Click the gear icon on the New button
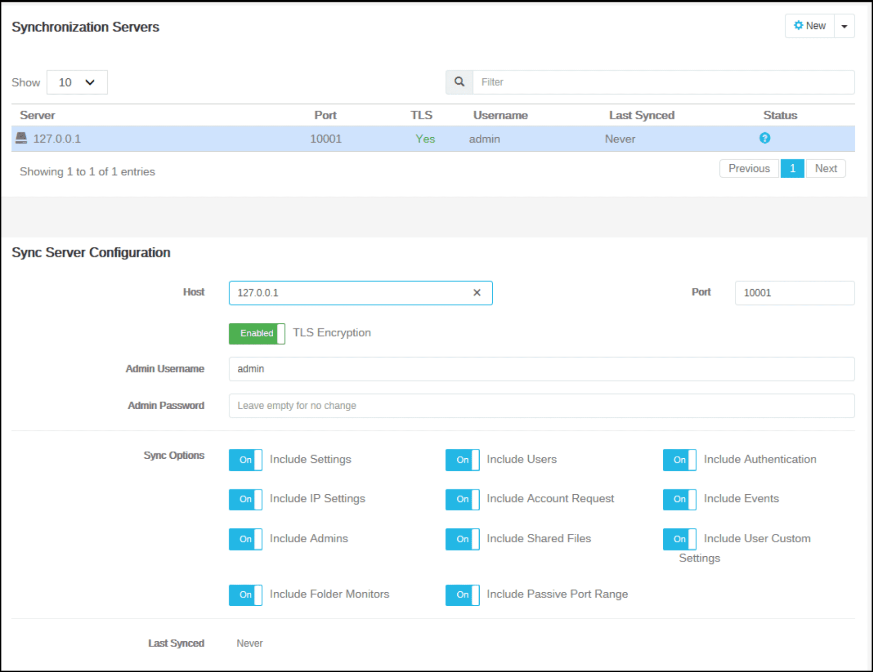Viewport: 873px width, 672px height. tap(798, 26)
